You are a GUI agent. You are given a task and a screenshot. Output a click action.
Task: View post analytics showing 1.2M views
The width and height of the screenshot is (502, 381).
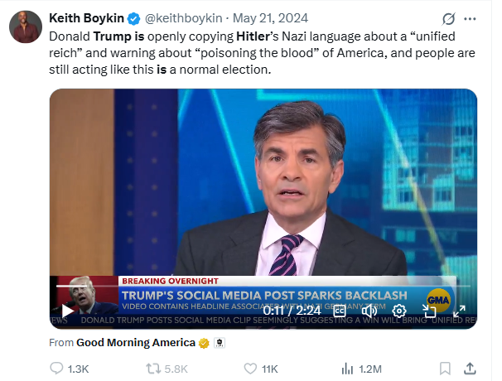coord(348,368)
